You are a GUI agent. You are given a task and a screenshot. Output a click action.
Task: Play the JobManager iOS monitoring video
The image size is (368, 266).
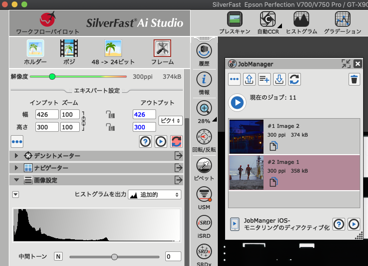pos(354,224)
